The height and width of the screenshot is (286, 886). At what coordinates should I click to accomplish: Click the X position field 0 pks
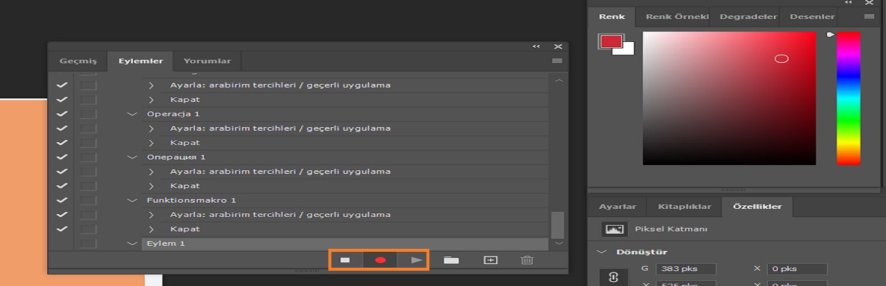[x=797, y=269]
